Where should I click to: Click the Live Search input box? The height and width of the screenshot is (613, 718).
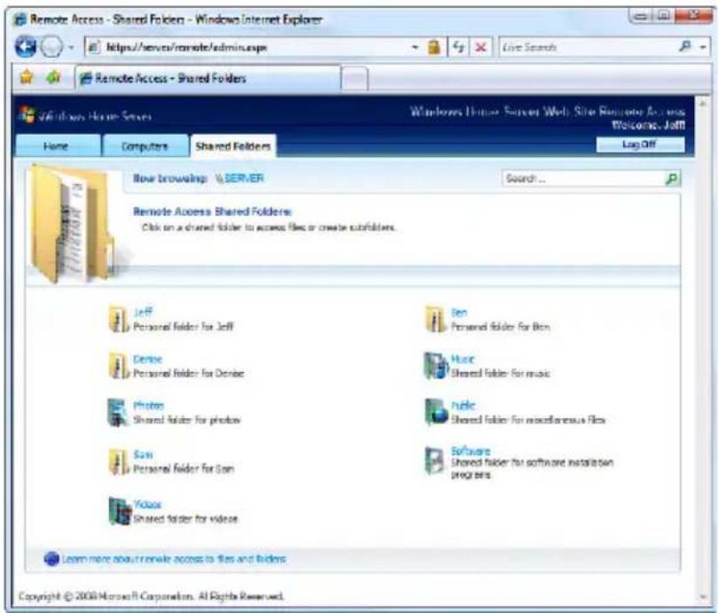[587, 47]
